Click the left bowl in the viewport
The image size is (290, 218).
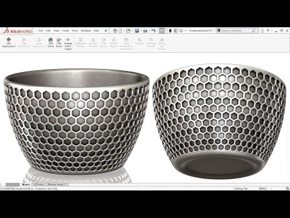click(x=77, y=121)
